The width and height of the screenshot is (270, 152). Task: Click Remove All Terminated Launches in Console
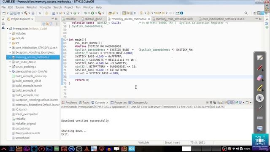click(x=214, y=103)
